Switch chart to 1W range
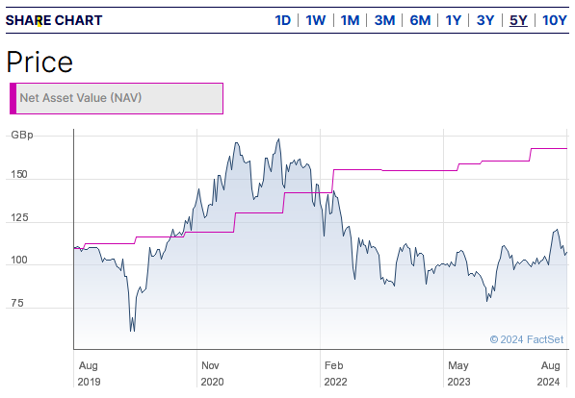575x398 pixels. click(315, 20)
